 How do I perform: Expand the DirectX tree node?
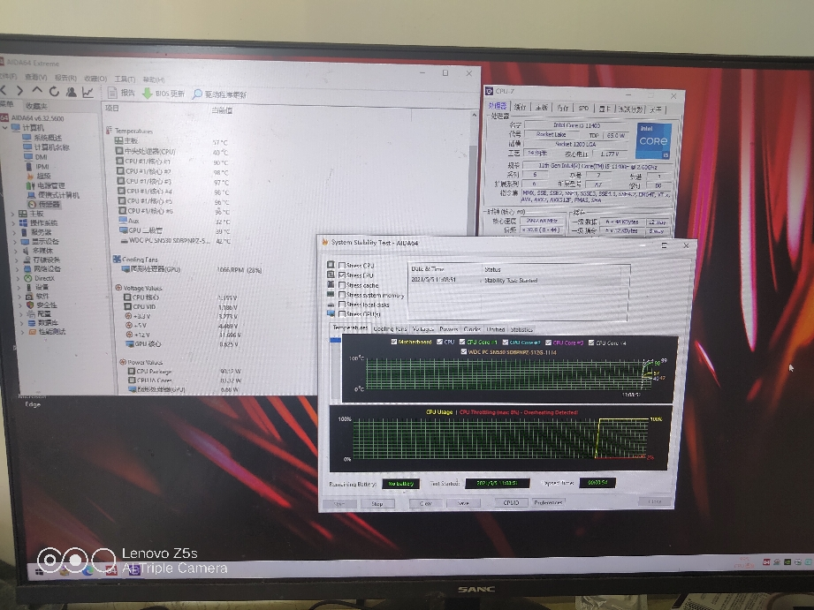coord(18,278)
